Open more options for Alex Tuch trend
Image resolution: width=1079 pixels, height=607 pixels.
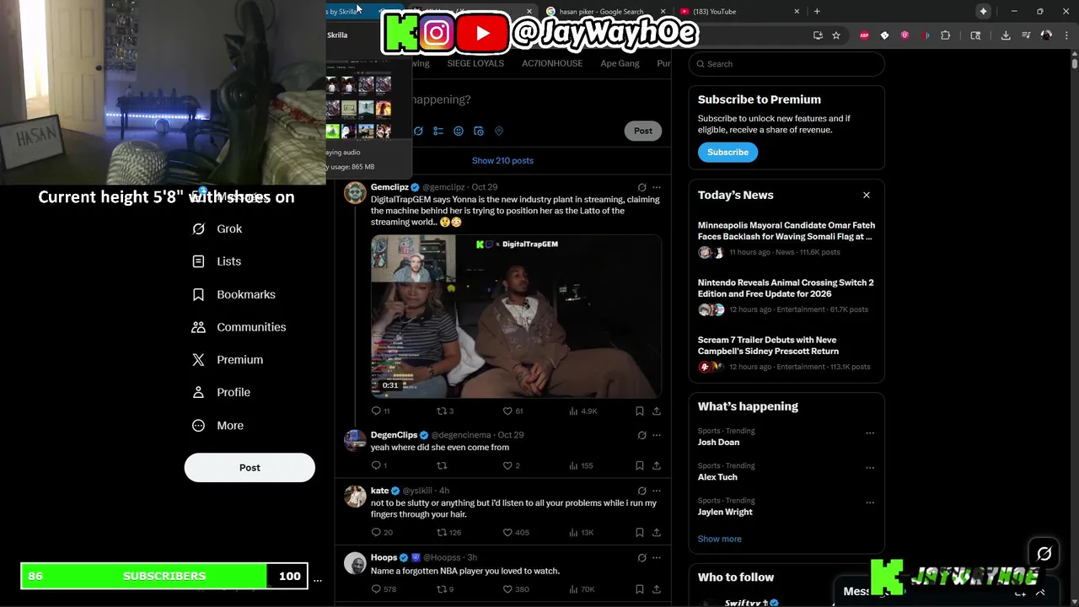tap(870, 467)
